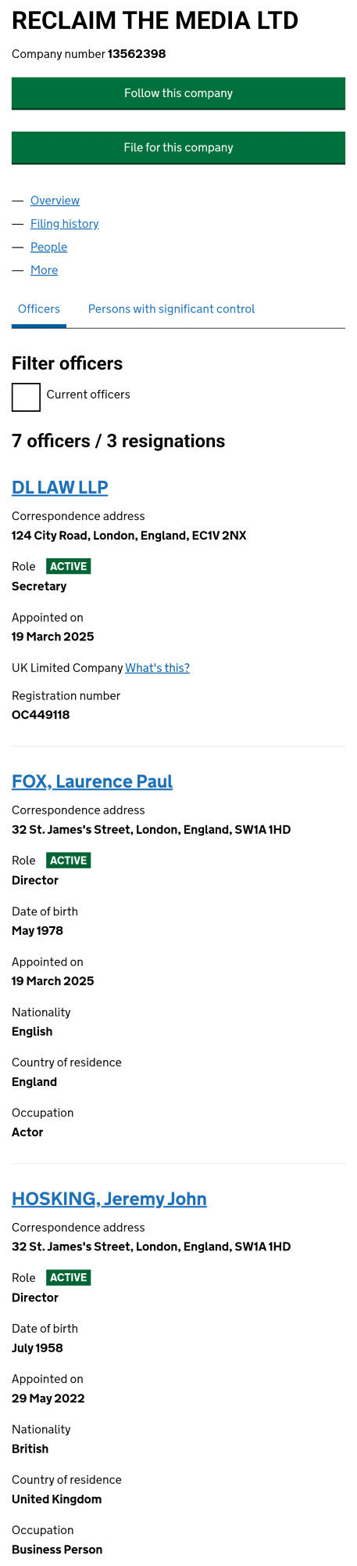Open FOX, Laurence Paul officer page

point(92,781)
